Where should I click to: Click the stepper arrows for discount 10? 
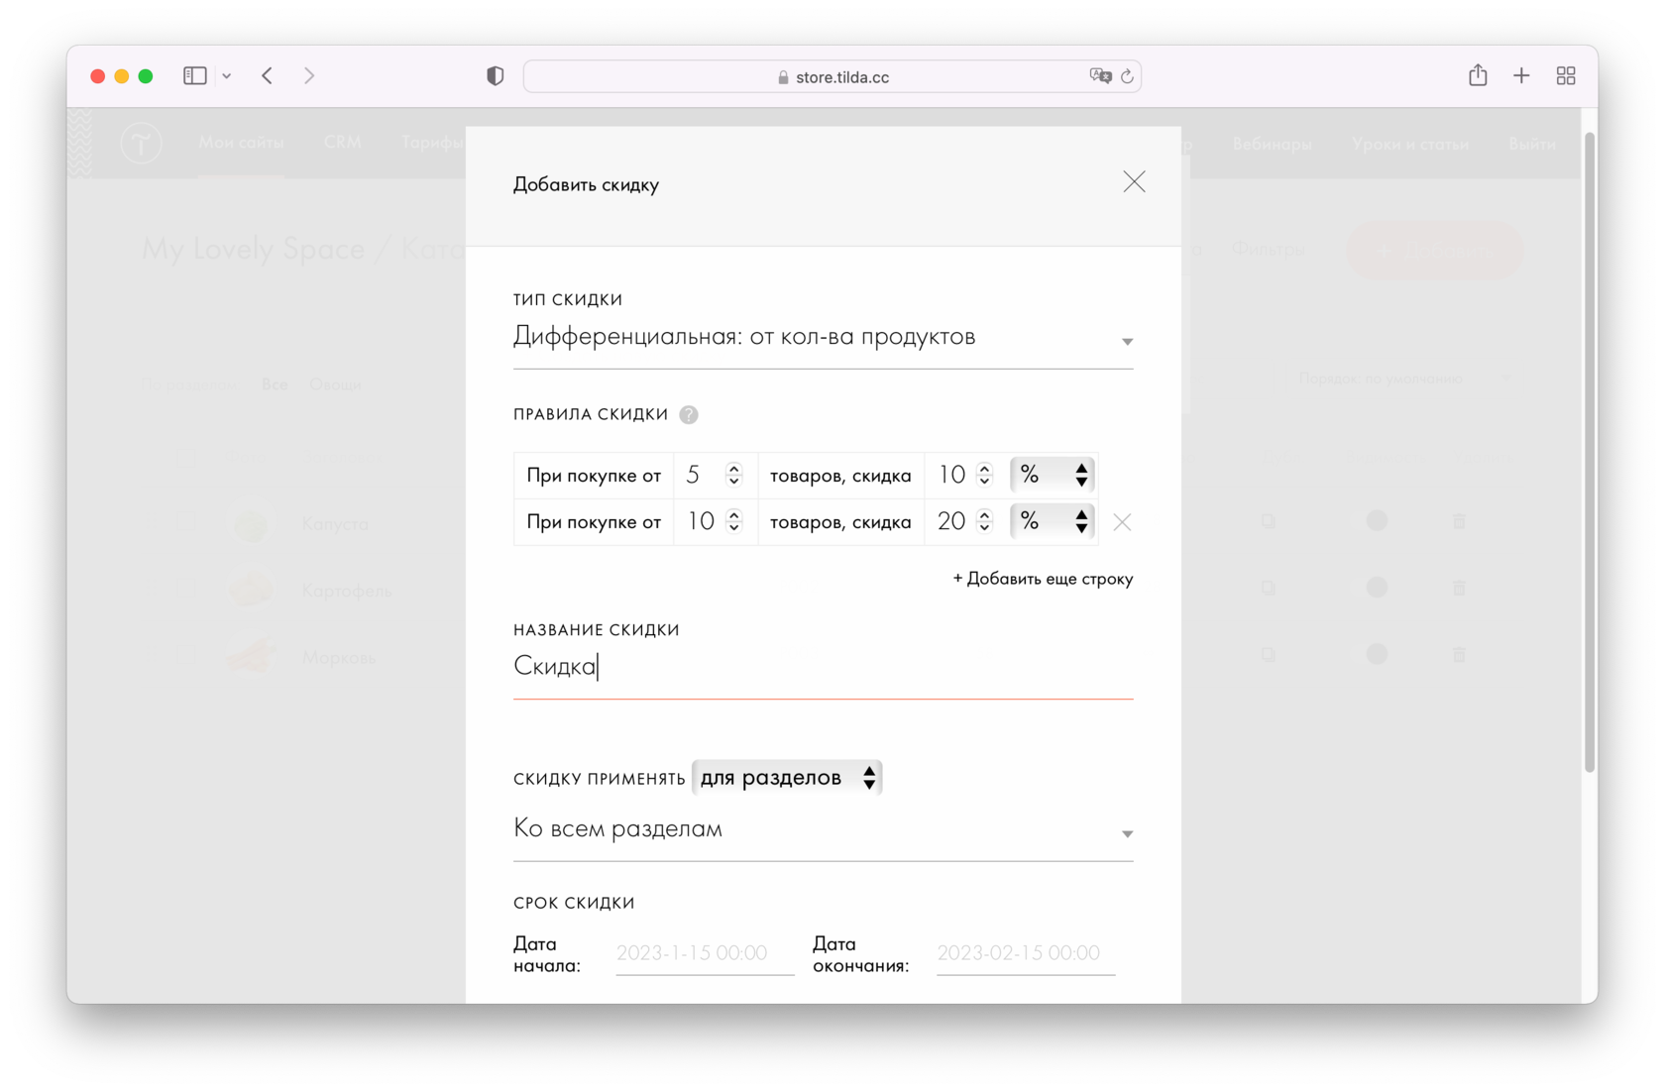click(x=984, y=475)
